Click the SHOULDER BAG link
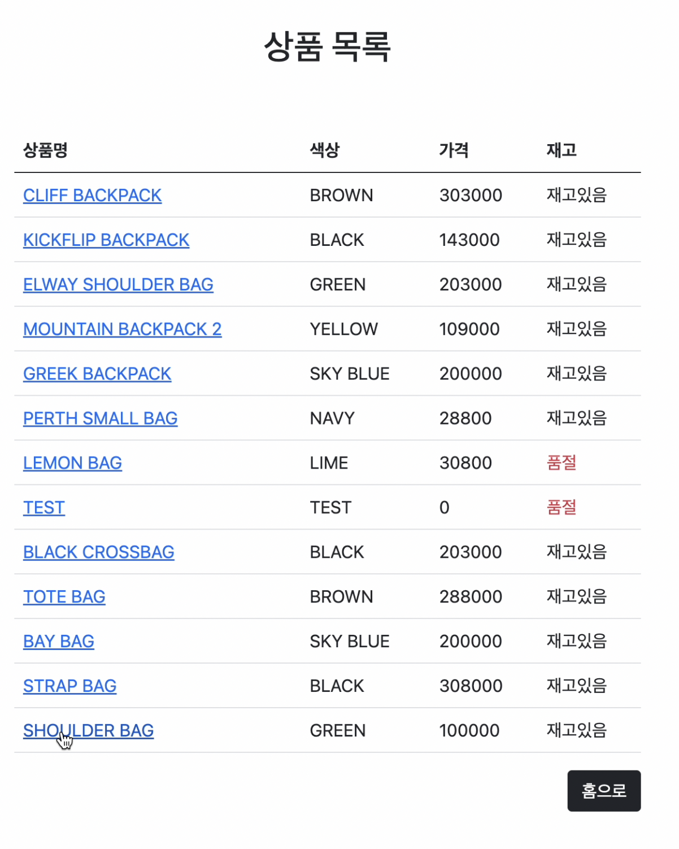679x849 pixels. 88,730
